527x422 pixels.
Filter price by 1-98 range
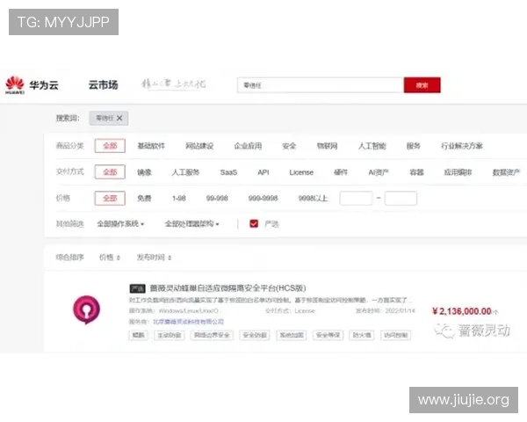click(179, 198)
